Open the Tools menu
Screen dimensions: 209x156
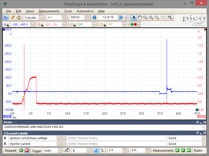(68, 11)
